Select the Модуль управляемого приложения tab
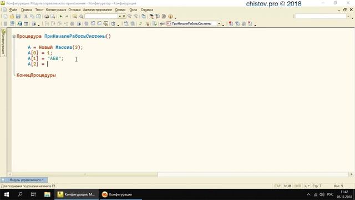The image size is (355, 200). (x=24, y=180)
